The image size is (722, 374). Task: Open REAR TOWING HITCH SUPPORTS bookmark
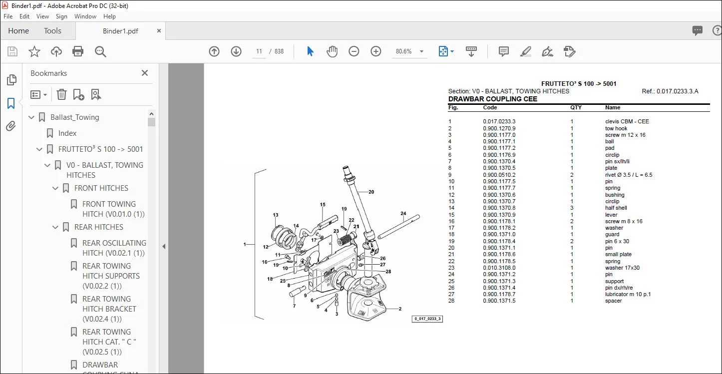coord(111,276)
